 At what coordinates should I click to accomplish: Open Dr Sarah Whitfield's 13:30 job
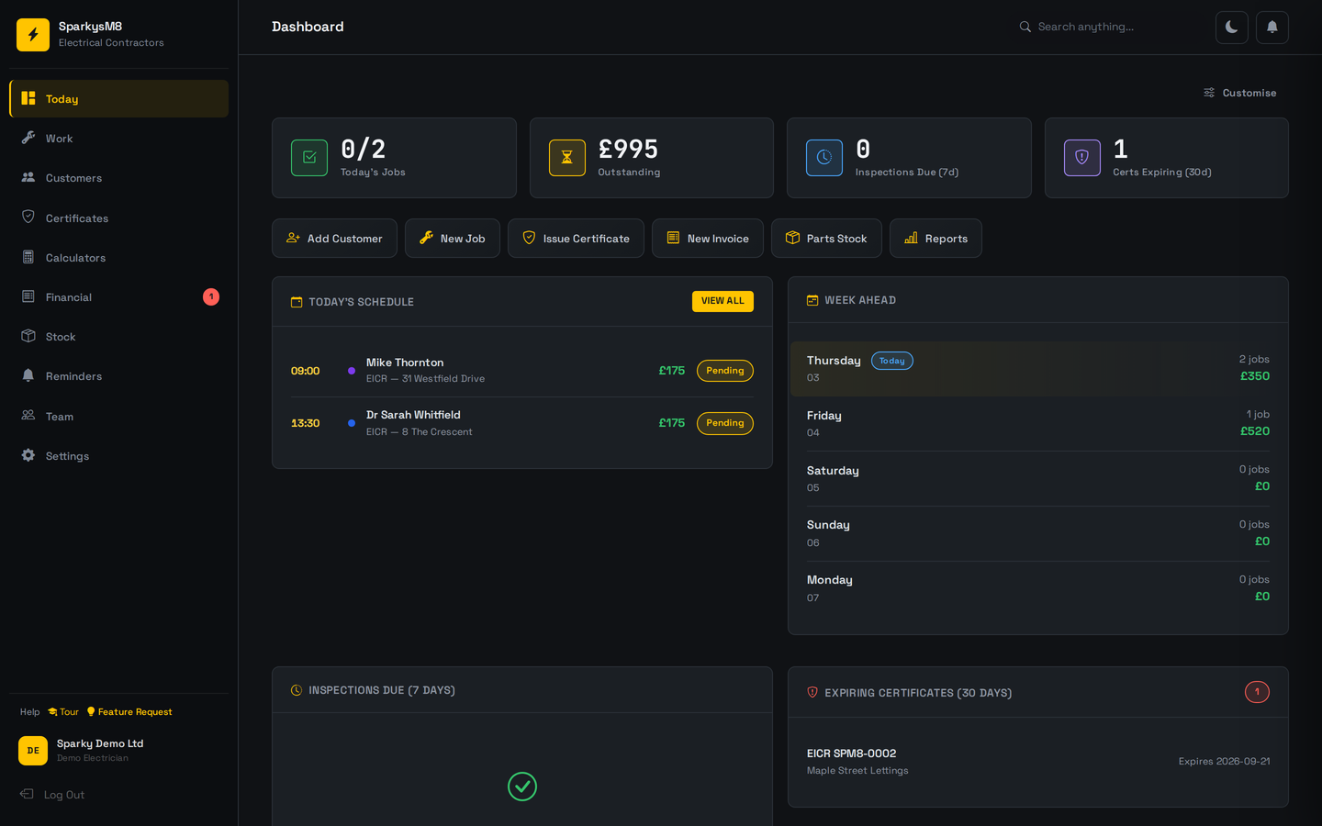click(x=522, y=423)
